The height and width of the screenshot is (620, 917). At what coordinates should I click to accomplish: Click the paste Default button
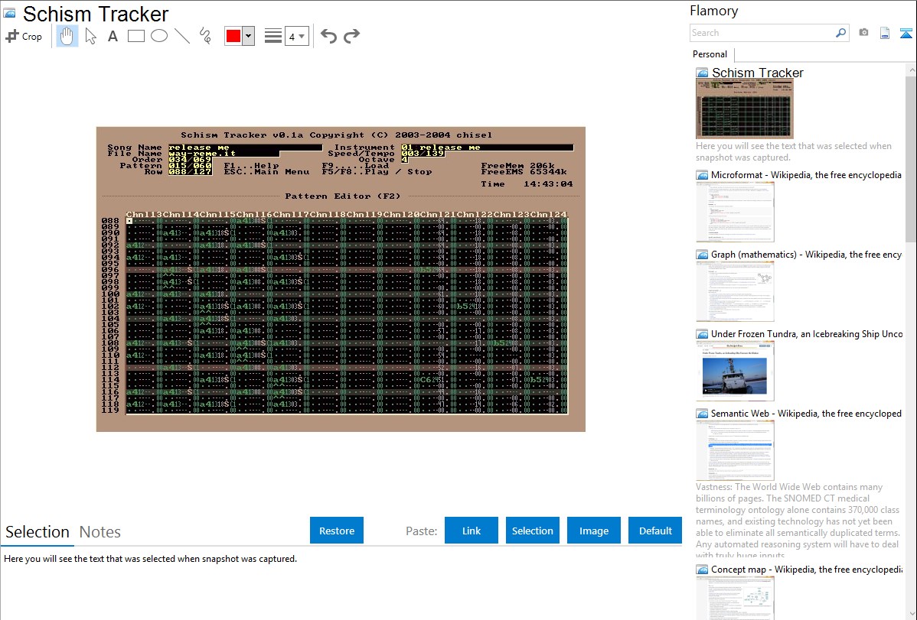655,531
